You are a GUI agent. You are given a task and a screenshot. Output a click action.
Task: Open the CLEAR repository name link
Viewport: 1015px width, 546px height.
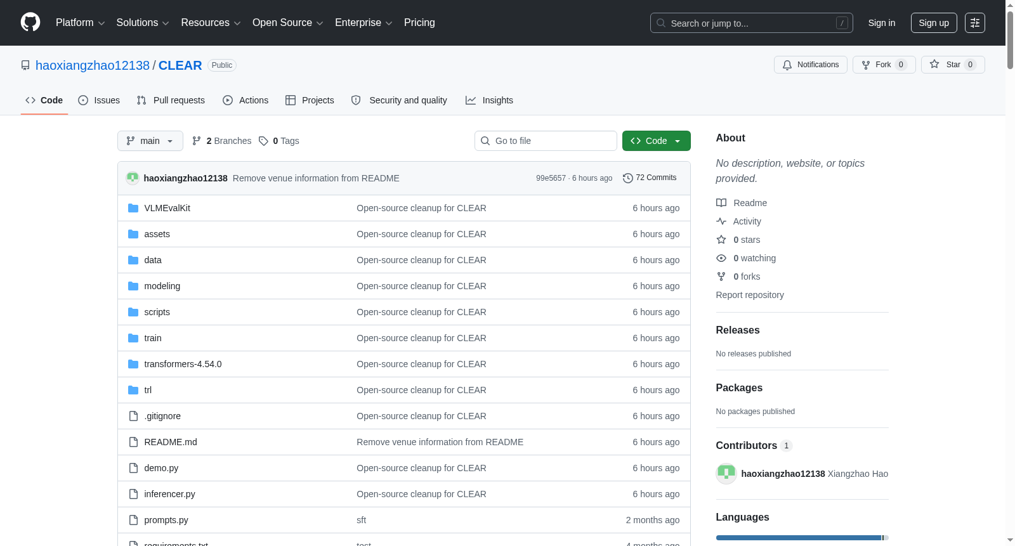pyautogui.click(x=180, y=65)
